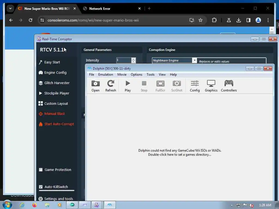Open a new browser tab
Image resolution: width=279 pixels, height=209 pixels.
149,8
